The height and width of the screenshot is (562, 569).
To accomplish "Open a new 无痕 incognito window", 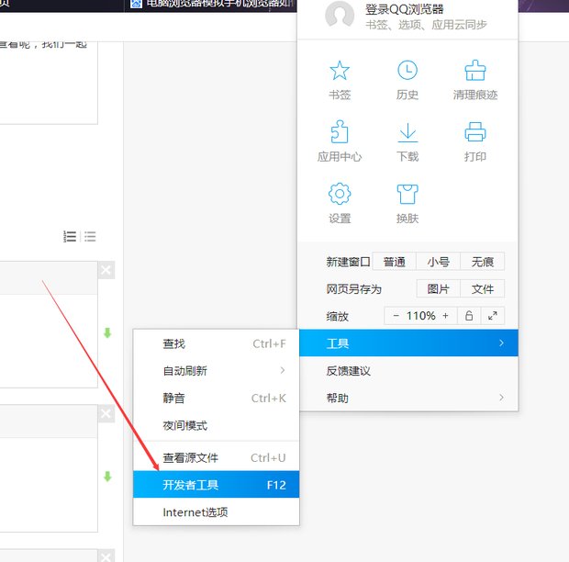I will (482, 262).
